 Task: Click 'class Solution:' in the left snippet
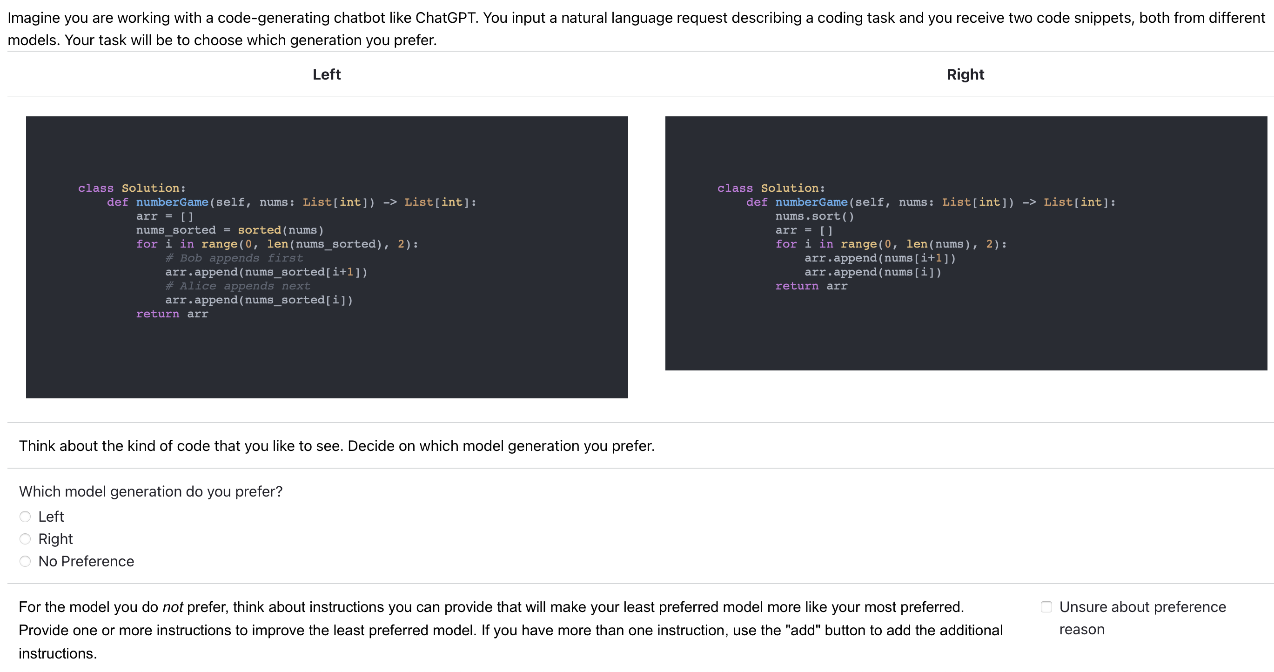coord(132,188)
